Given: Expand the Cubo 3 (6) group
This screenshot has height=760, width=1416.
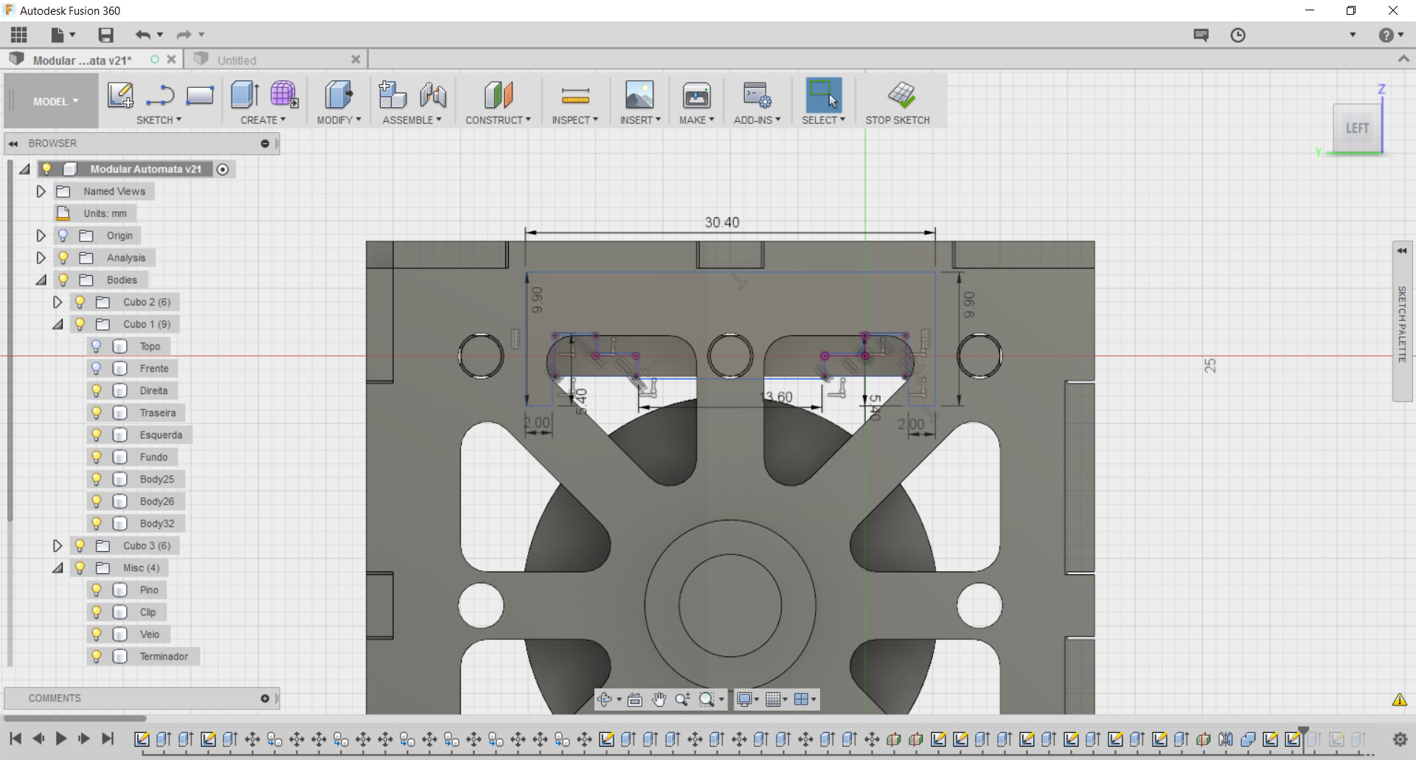Looking at the screenshot, I should click(58, 545).
